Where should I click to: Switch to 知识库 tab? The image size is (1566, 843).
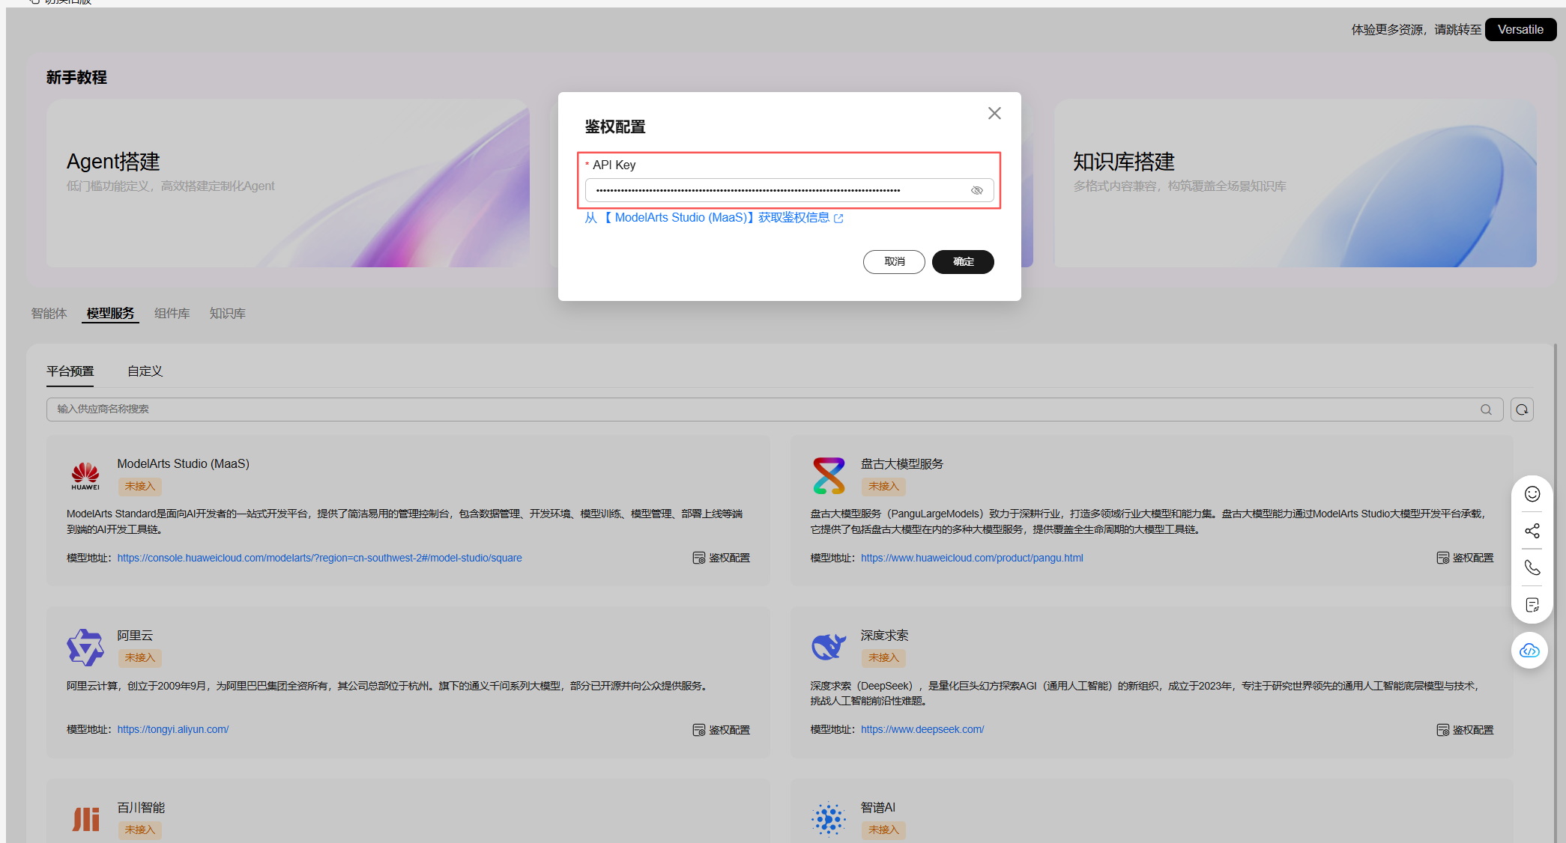coord(227,314)
